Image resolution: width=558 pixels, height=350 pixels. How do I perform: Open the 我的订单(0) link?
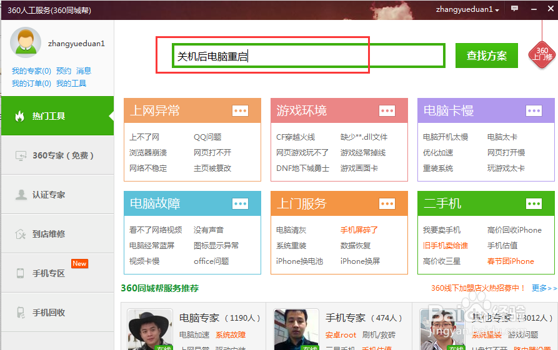click(31, 84)
